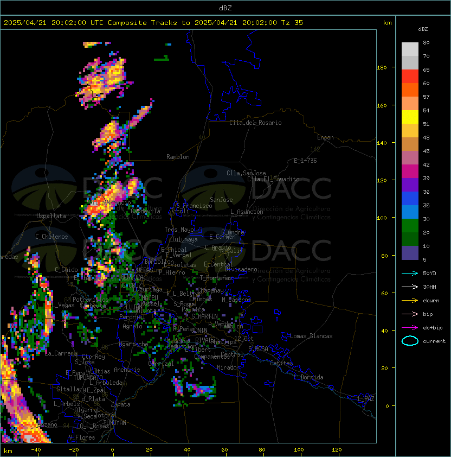Click the dBZ title at top
The width and height of the screenshot is (451, 457).
tap(225, 8)
